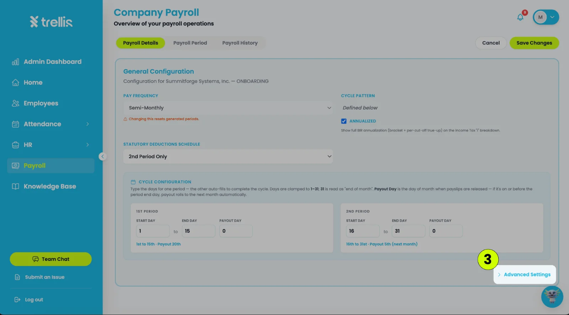
Task: Click the HR briefcase icon
Action: click(15, 145)
